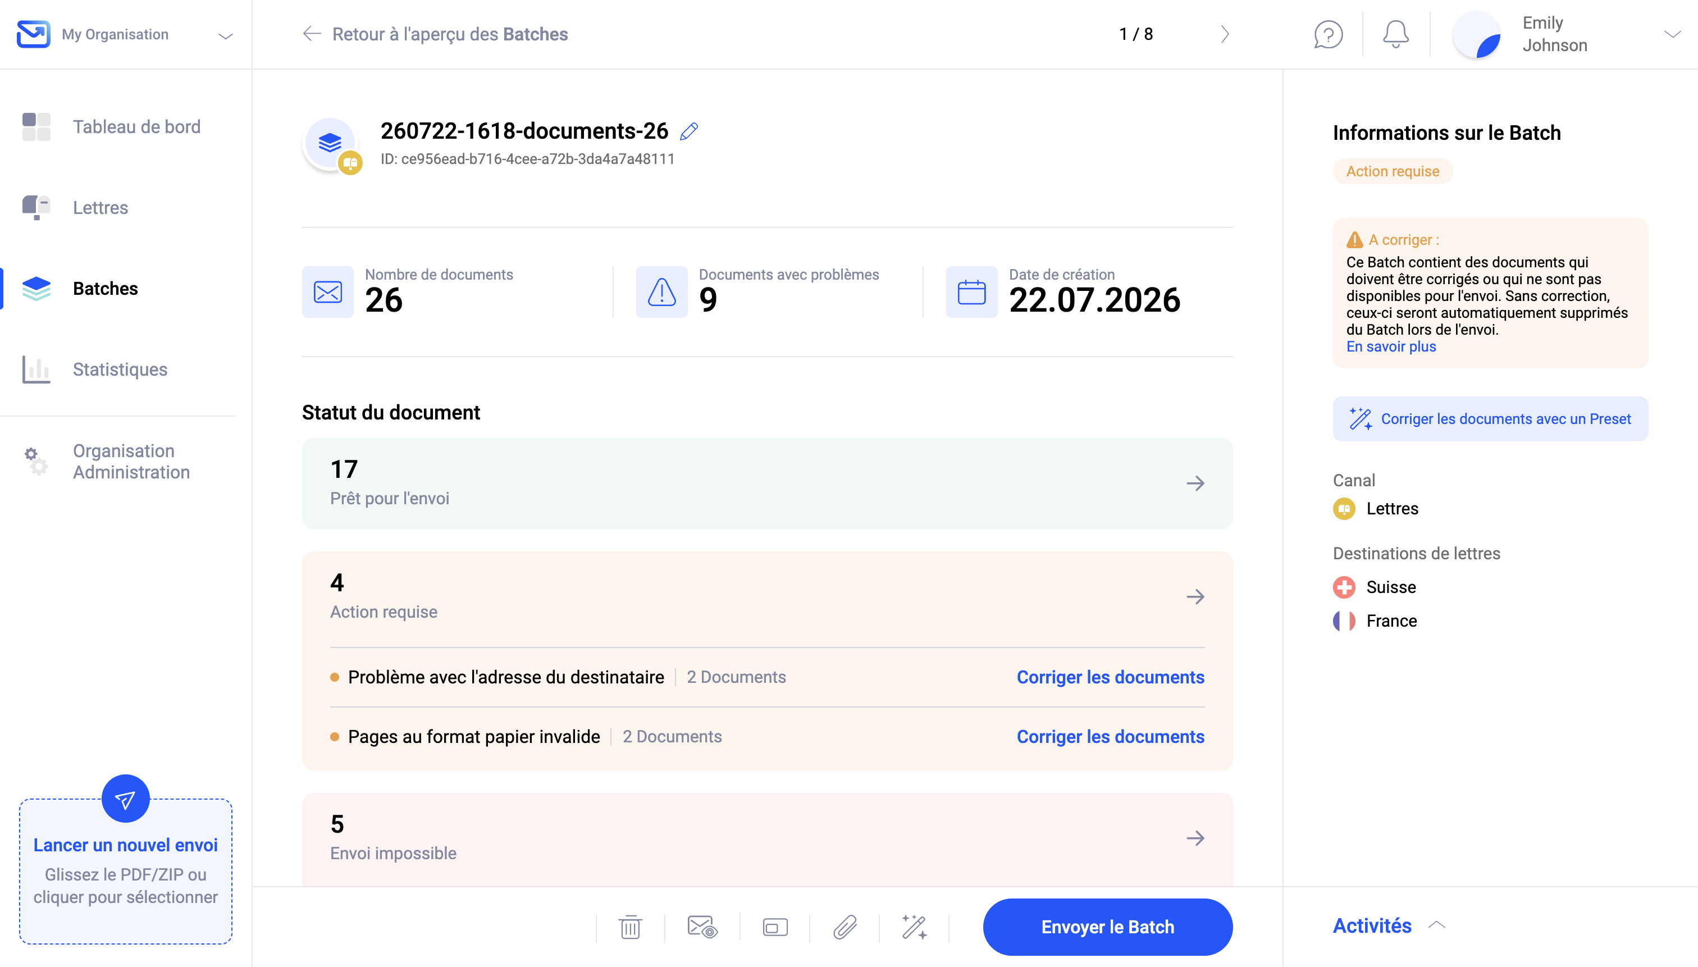Image resolution: width=1698 pixels, height=967 pixels.
Task: Click the batch layers avatar icon
Action: (330, 143)
